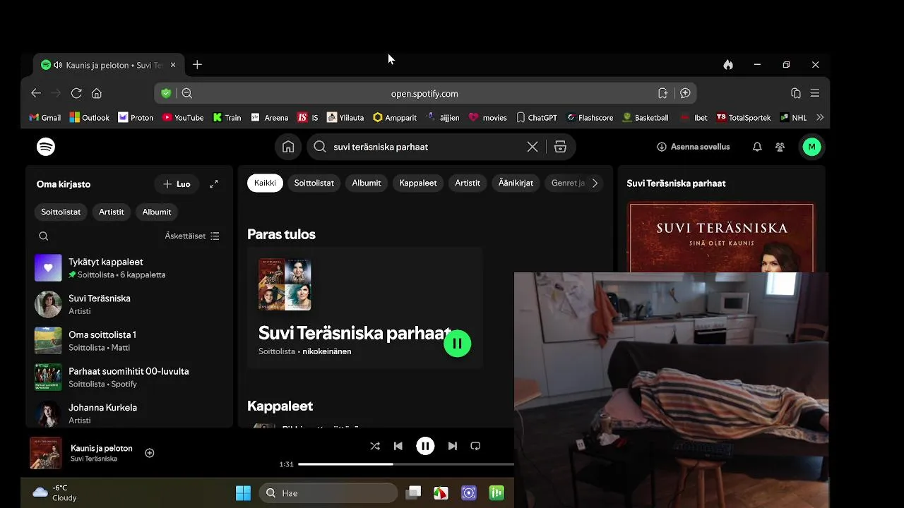The image size is (904, 508).
Task: Filter library by Soittolistat
Action: point(61,212)
